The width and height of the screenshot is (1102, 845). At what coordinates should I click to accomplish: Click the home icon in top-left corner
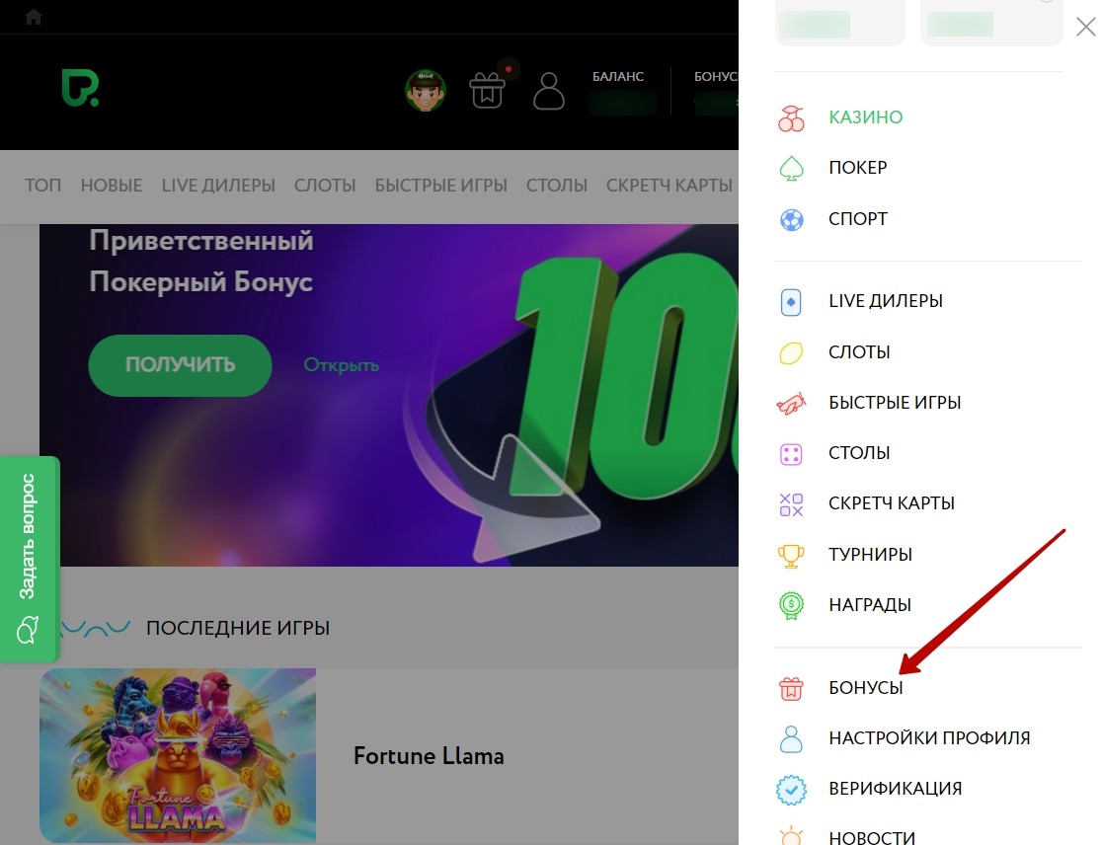click(x=33, y=16)
